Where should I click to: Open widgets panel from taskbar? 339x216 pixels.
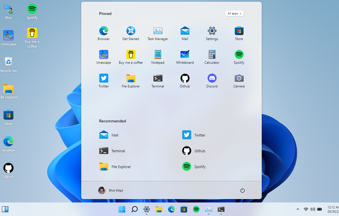[x=5, y=209]
